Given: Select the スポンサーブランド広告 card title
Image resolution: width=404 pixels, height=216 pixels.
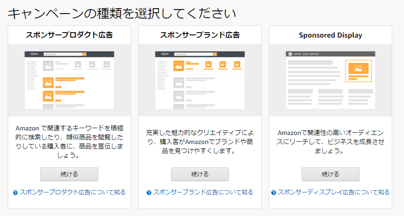Looking at the screenshot, I should (x=200, y=35).
